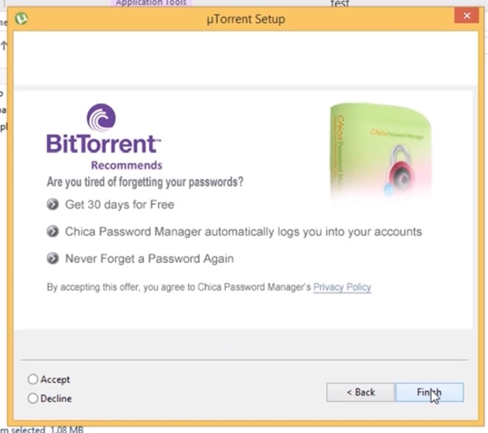Switch to the Application Tools ribbon tab

tap(150, 3)
